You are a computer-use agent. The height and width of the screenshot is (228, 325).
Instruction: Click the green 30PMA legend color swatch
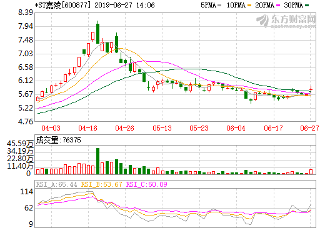point(307,6)
